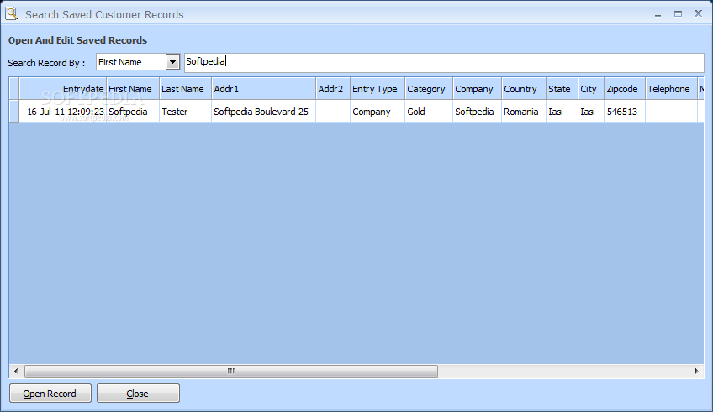The width and height of the screenshot is (713, 412).
Task: Select the 16-Jul-11 12:09:23 date cell
Action: point(63,112)
